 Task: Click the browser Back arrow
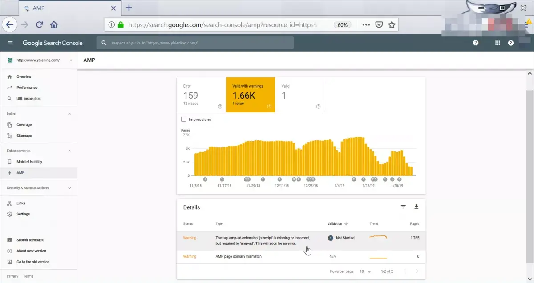pos(10,25)
